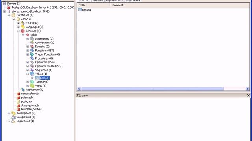Expand the Tablespaces (2) node
Screen dimensions: 252x141
(9, 113)
